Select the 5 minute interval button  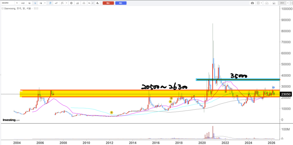17,3
